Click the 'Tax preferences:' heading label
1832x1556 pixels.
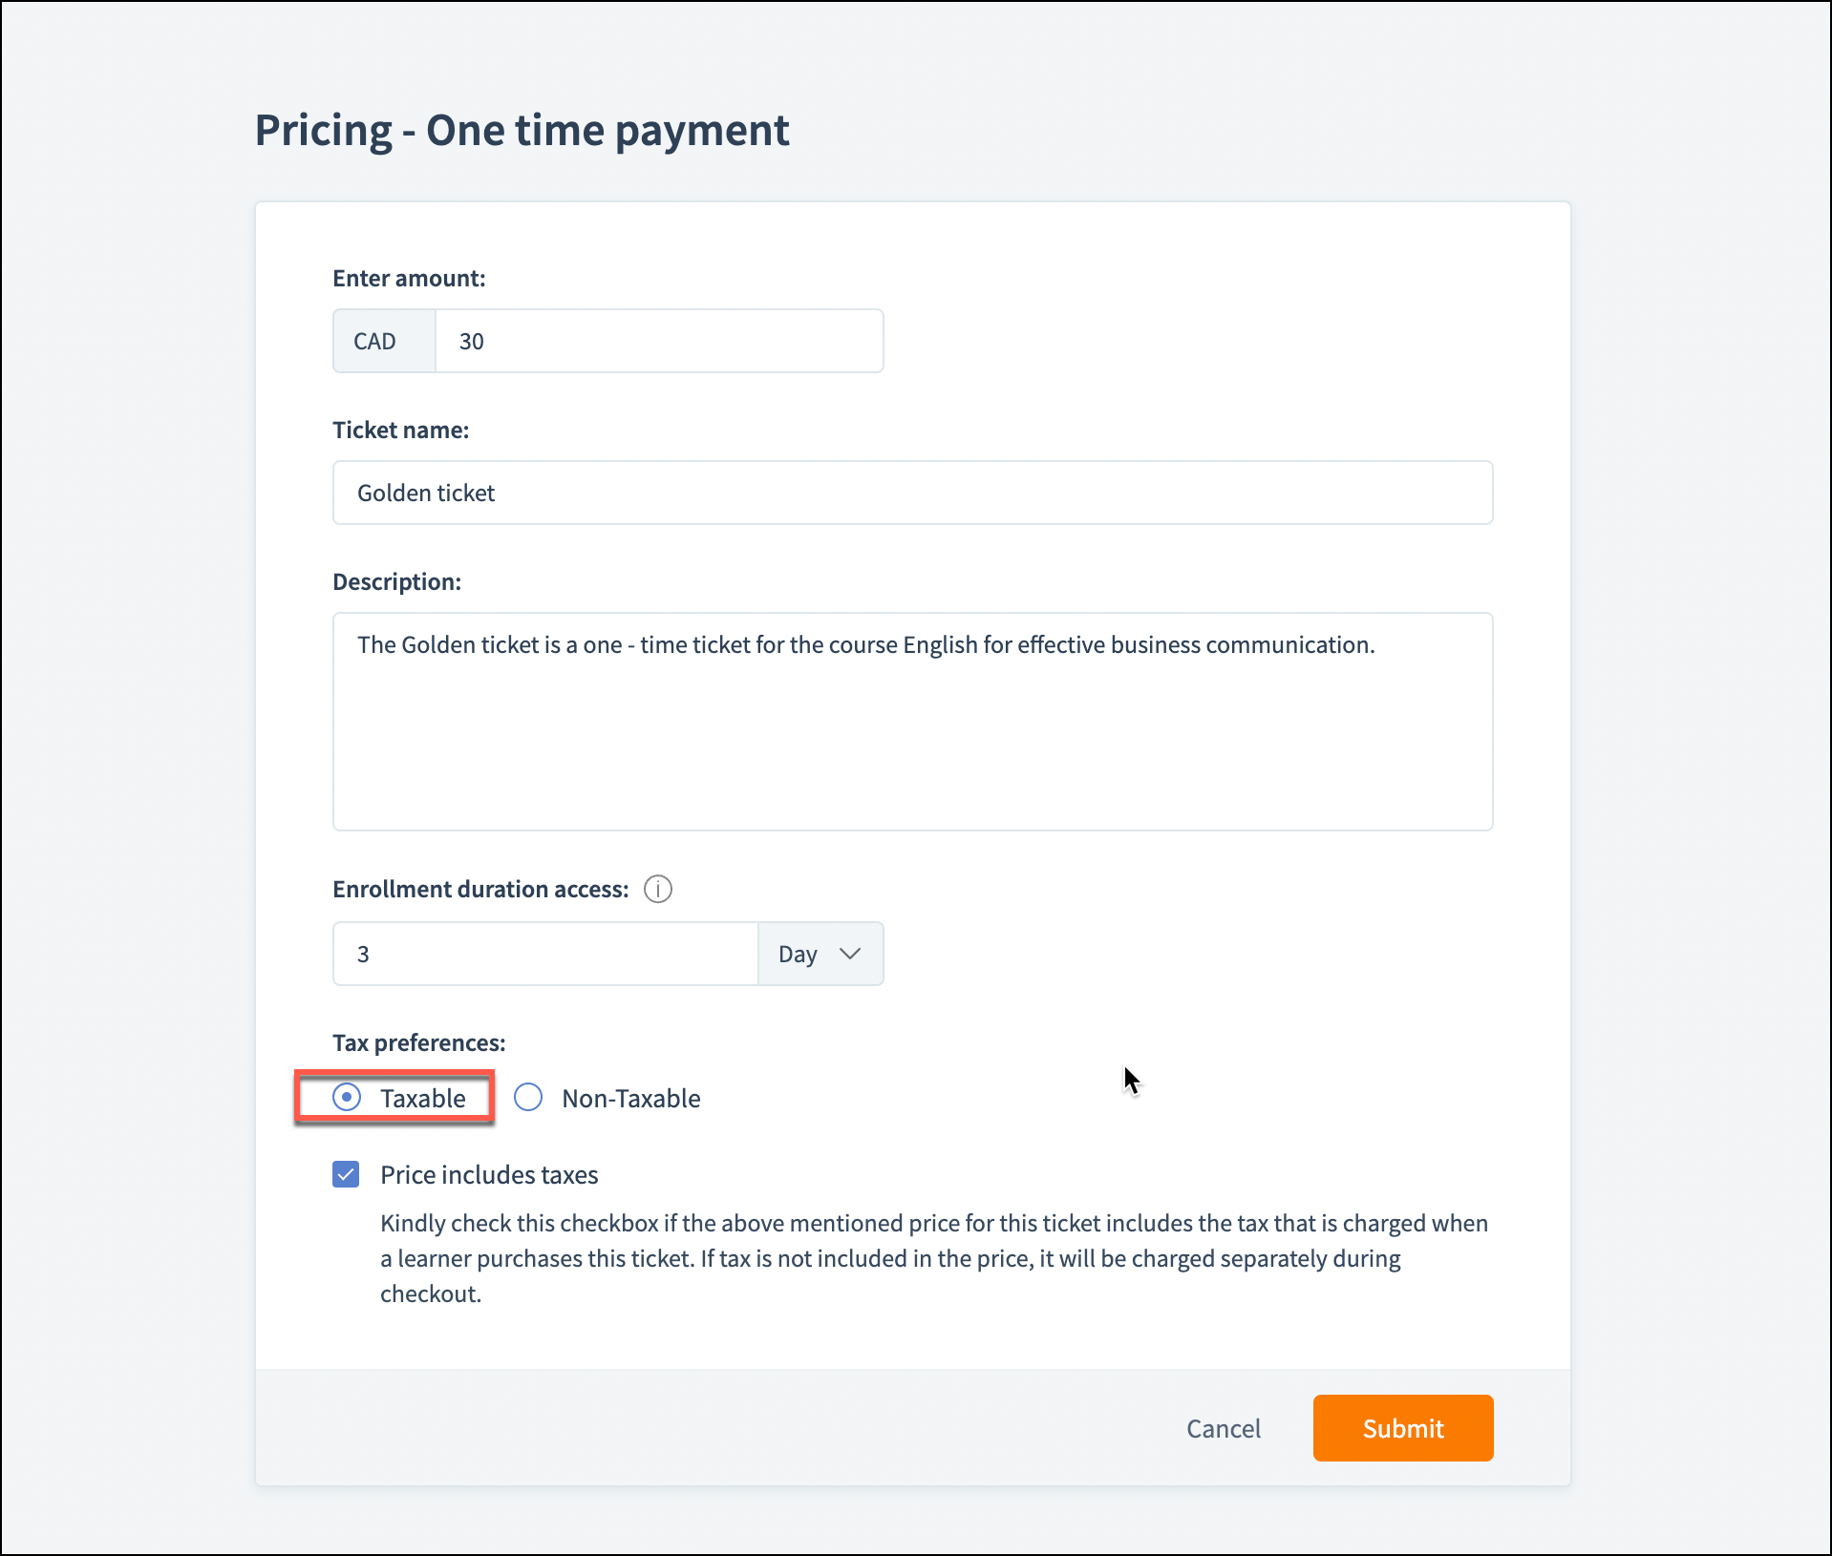(x=419, y=1042)
